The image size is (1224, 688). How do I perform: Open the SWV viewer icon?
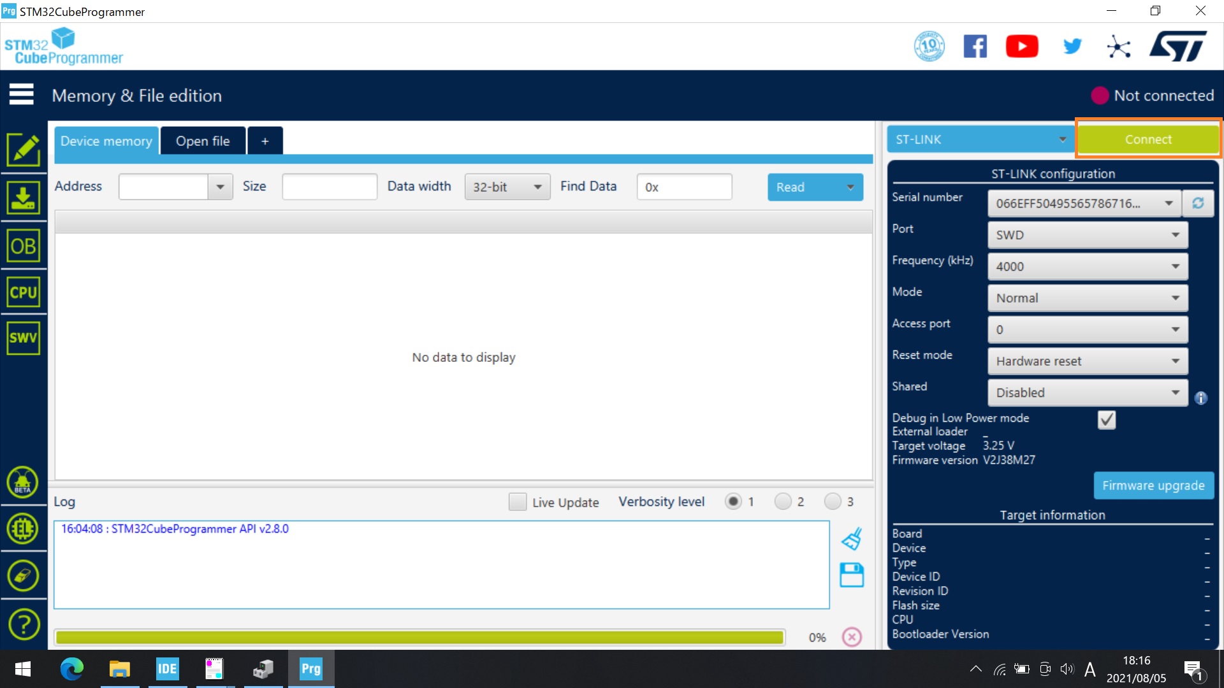point(24,338)
